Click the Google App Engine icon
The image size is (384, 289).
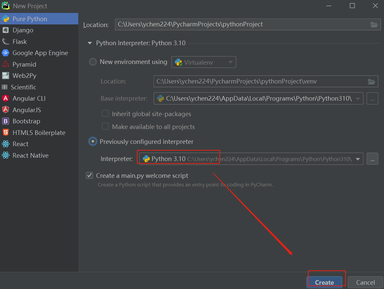6,53
